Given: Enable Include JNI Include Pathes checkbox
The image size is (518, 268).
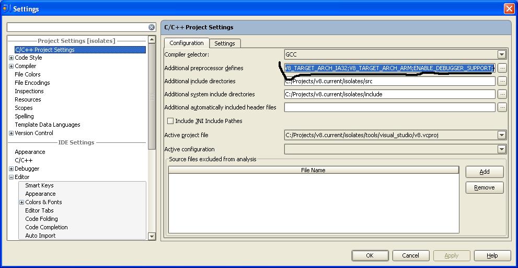Looking at the screenshot, I should click(x=170, y=121).
